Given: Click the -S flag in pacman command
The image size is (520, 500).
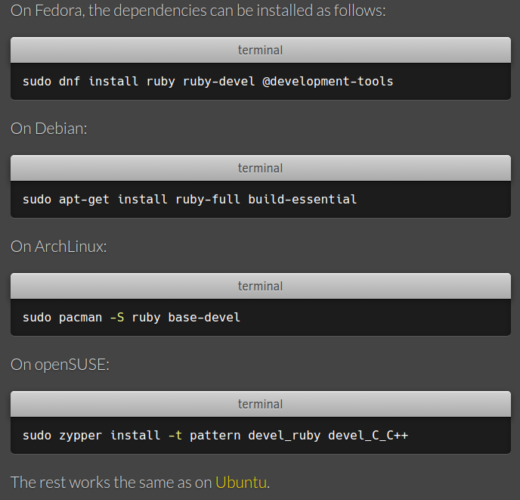Looking at the screenshot, I should pyautogui.click(x=117, y=318).
